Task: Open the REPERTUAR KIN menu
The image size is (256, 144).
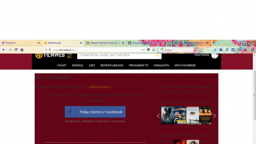Action: [x=112, y=65]
